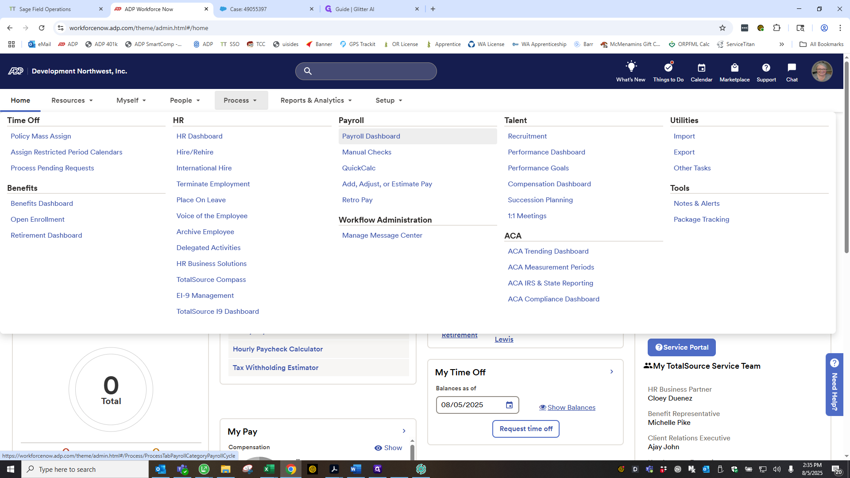Open Things to Do checkmark icon

click(x=668, y=67)
